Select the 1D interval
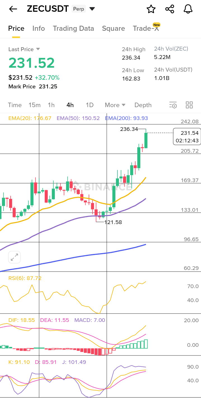 (89, 105)
